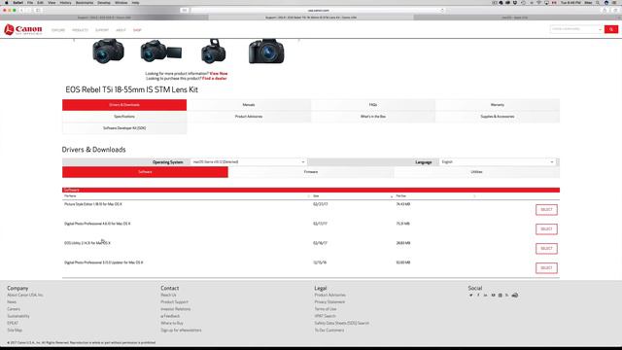Click the Safari back navigation arrow
Screen dimensions: 622x350
21,10
